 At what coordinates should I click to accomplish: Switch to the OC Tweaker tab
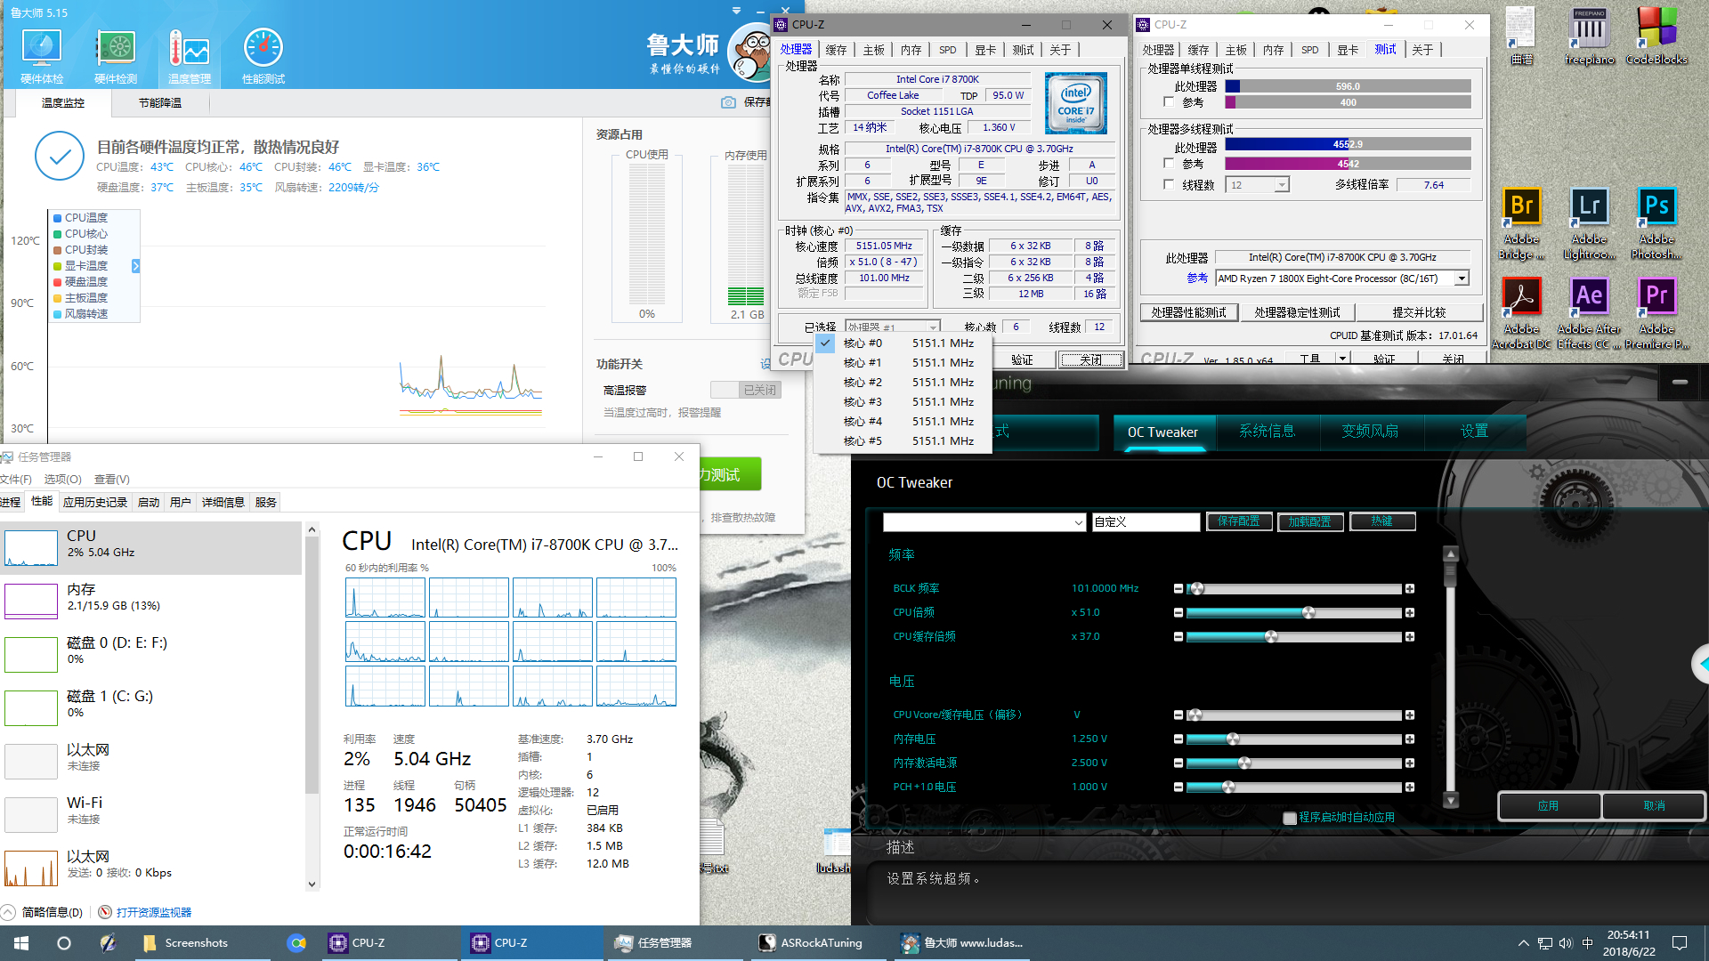pyautogui.click(x=1162, y=432)
